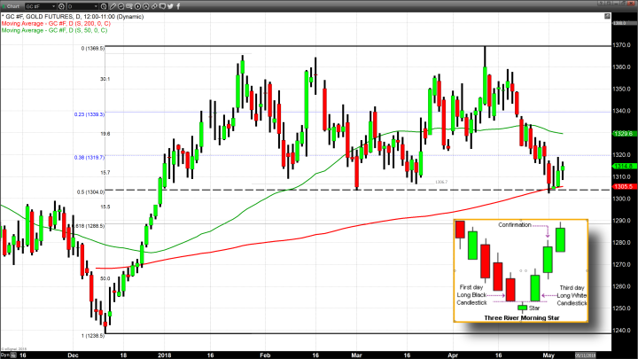Click the chain link symbol icon

tap(154, 6)
